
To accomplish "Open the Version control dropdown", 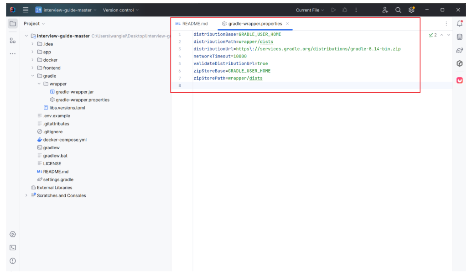I will pos(121,10).
